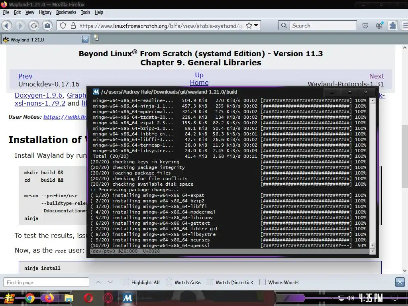Open the User Notes wiki link

[x=65, y=117]
